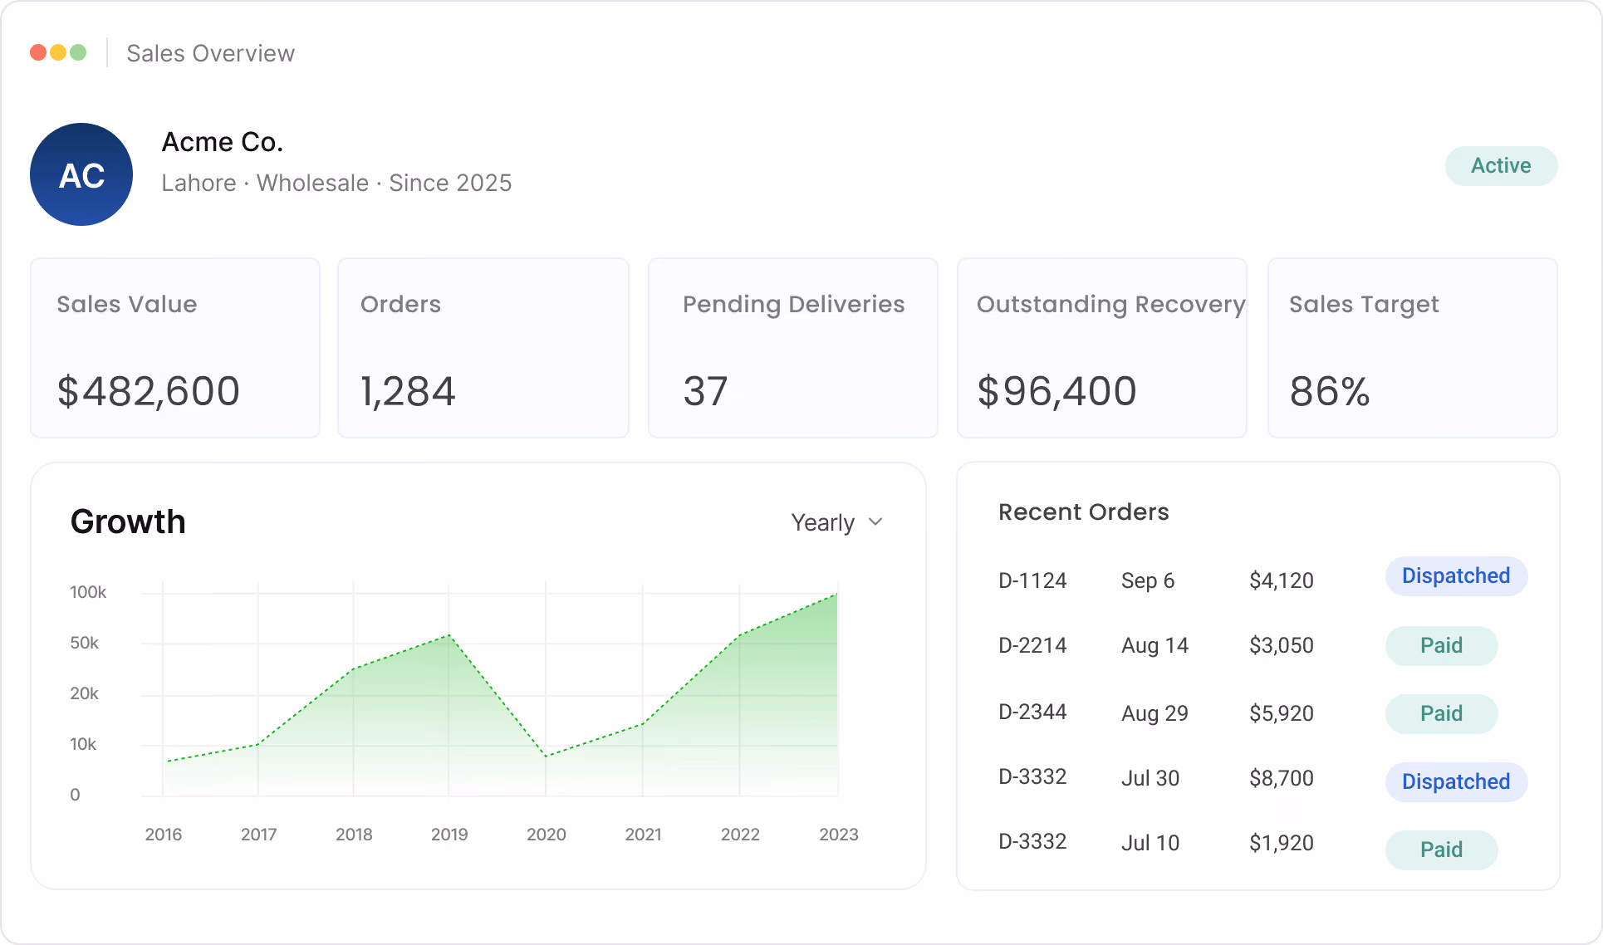Click the 2020 dip on growth chart
The image size is (1603, 945).
click(546, 756)
